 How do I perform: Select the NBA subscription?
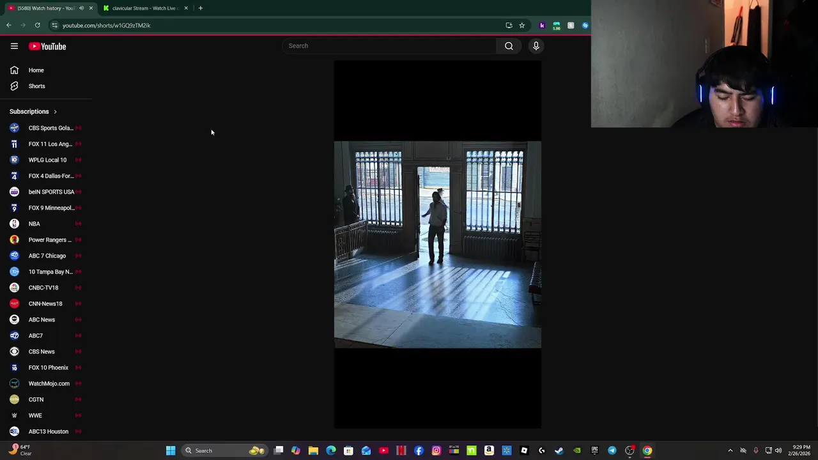[x=46, y=224]
